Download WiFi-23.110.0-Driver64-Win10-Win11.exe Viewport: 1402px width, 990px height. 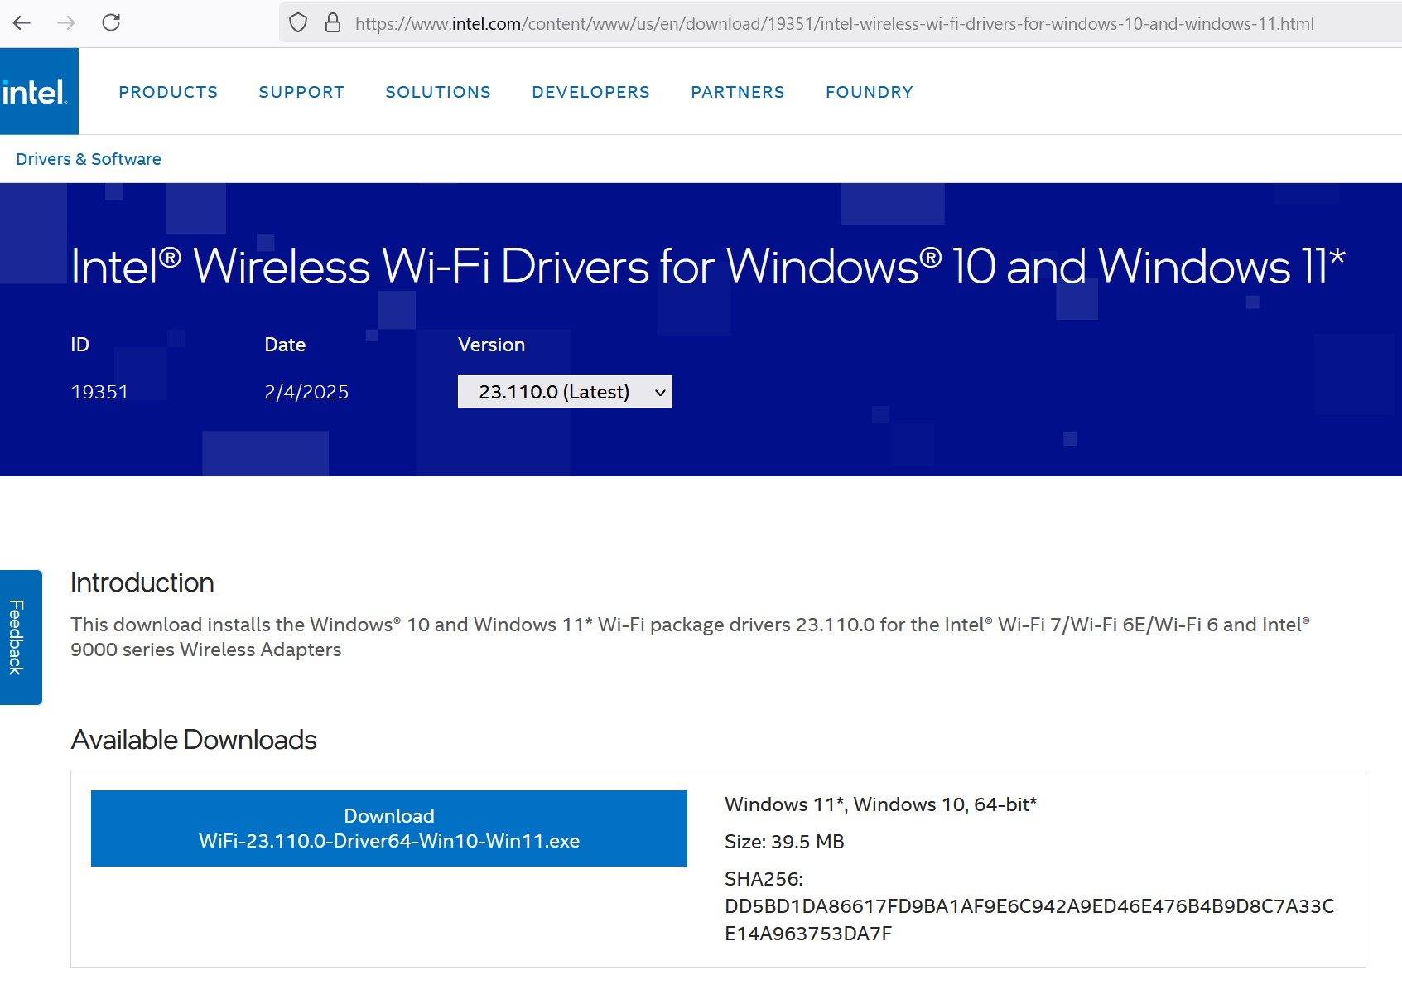(x=389, y=828)
